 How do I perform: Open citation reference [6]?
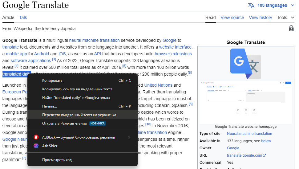[x=190, y=73]
